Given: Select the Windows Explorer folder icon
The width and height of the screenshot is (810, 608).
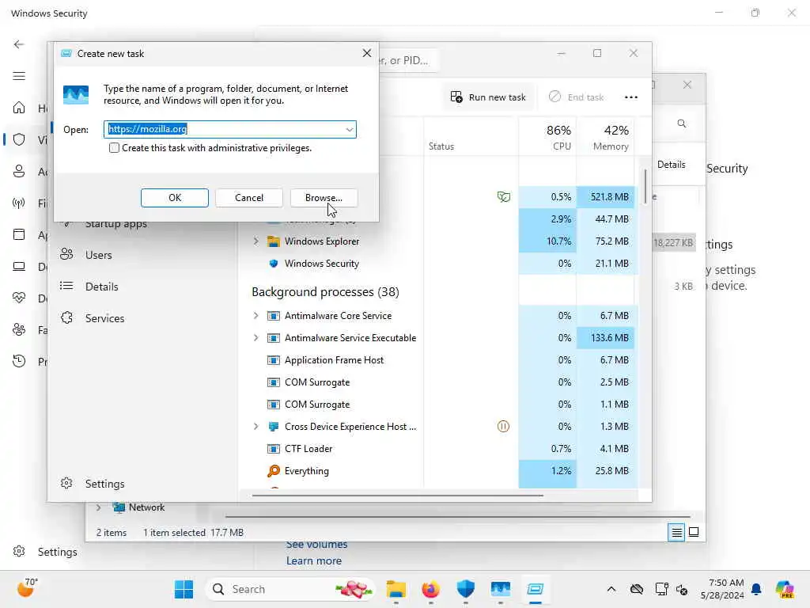Looking at the screenshot, I should tap(273, 241).
